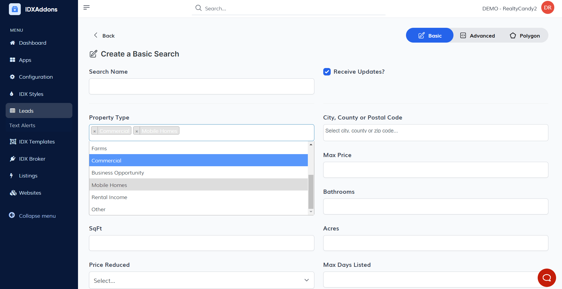Switch to the Polygon search tab

coord(525,35)
